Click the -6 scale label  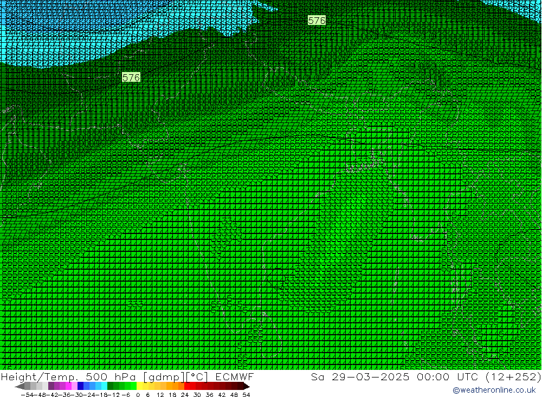point(126,395)
